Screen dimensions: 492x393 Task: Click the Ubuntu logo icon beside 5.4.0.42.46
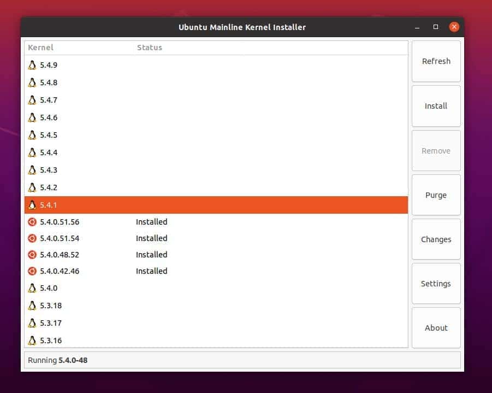32,271
